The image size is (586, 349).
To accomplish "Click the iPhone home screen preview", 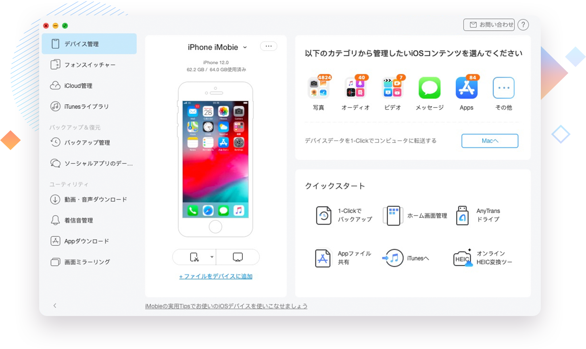I will pyautogui.click(x=215, y=159).
